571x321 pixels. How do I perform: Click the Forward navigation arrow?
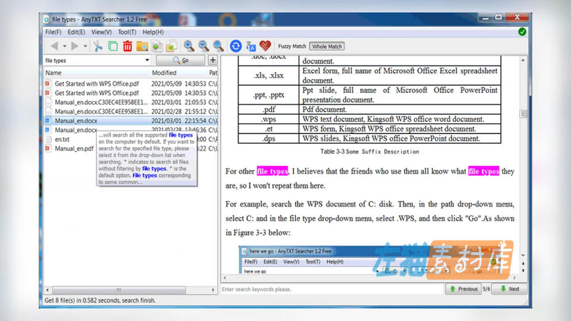coord(75,46)
